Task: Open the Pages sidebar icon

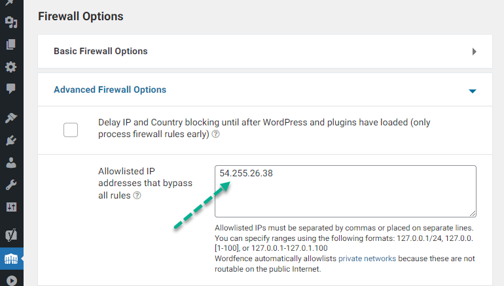Action: pos(11,44)
